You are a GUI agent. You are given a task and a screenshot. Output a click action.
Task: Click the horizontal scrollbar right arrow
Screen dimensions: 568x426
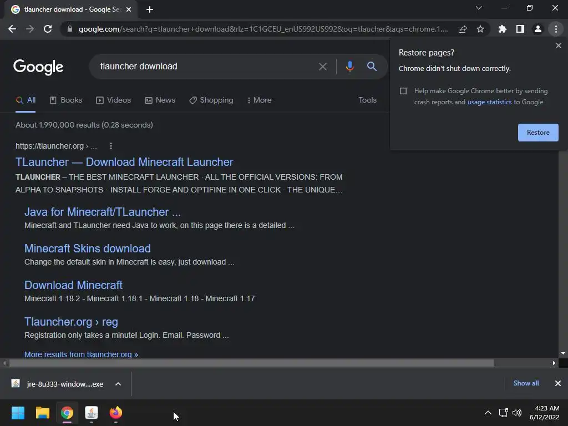pos(554,363)
